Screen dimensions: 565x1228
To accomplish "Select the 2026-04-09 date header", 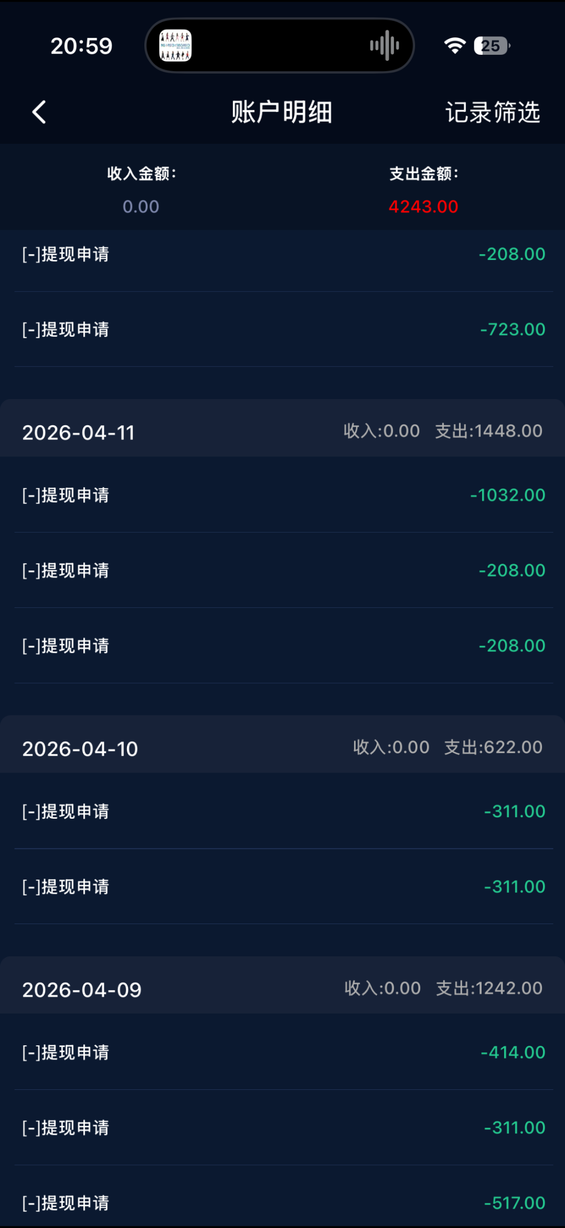I will tap(82, 990).
